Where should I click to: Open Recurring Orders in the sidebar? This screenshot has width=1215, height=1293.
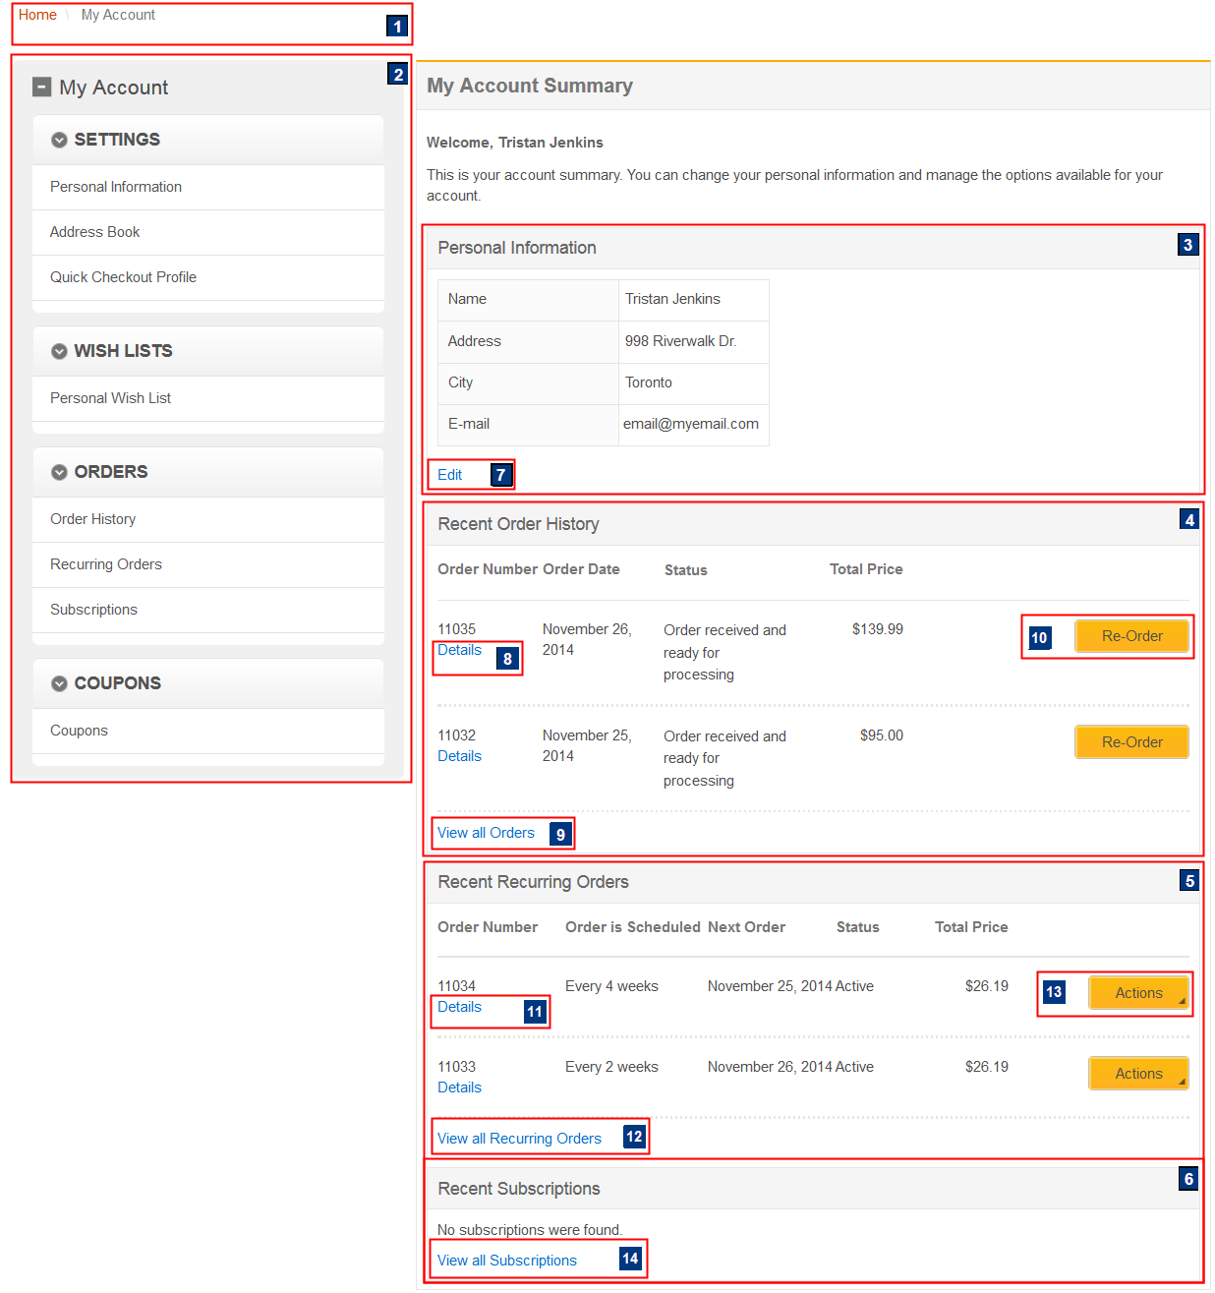pos(105,563)
